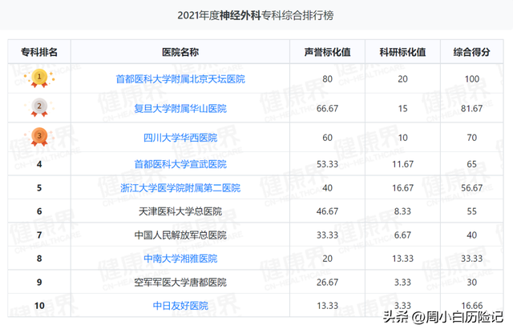Click rank number 9 cell

coord(39,282)
